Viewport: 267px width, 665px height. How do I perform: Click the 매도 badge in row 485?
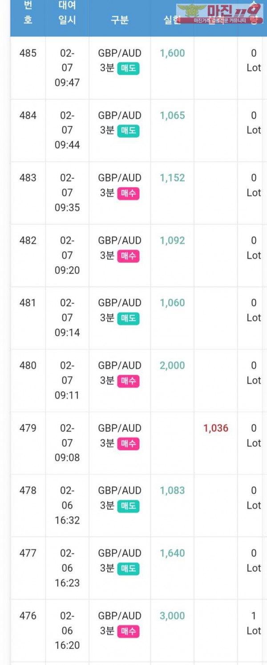point(128,68)
